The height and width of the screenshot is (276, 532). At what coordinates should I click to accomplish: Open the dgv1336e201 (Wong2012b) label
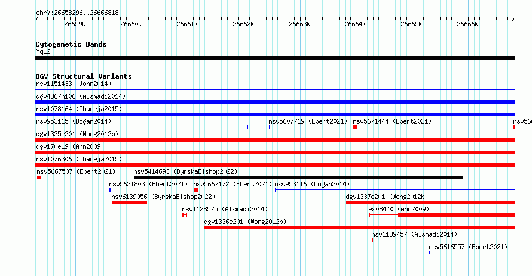click(245, 222)
